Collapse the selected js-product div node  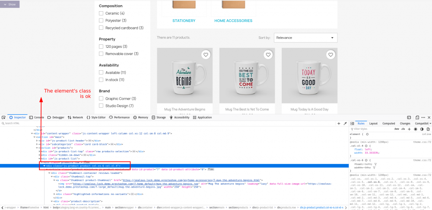(44, 166)
